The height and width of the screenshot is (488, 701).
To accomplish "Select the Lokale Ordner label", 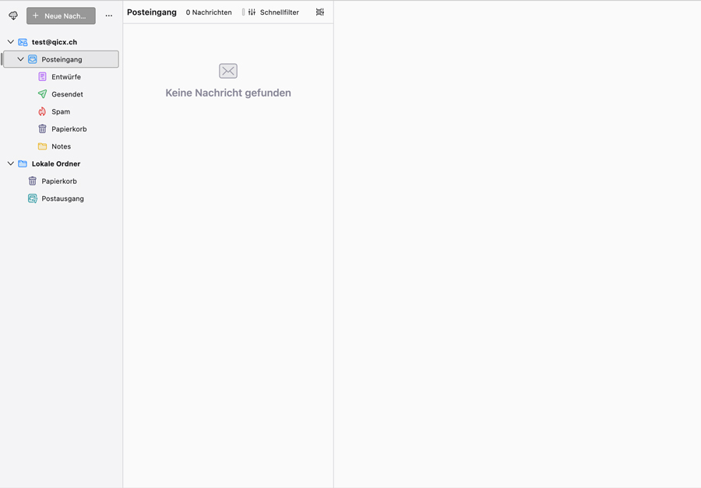I will pyautogui.click(x=56, y=163).
